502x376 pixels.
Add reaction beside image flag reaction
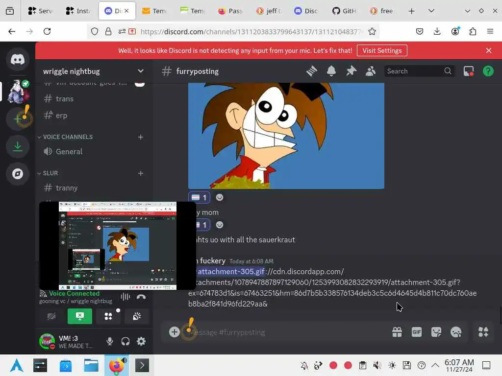219,197
